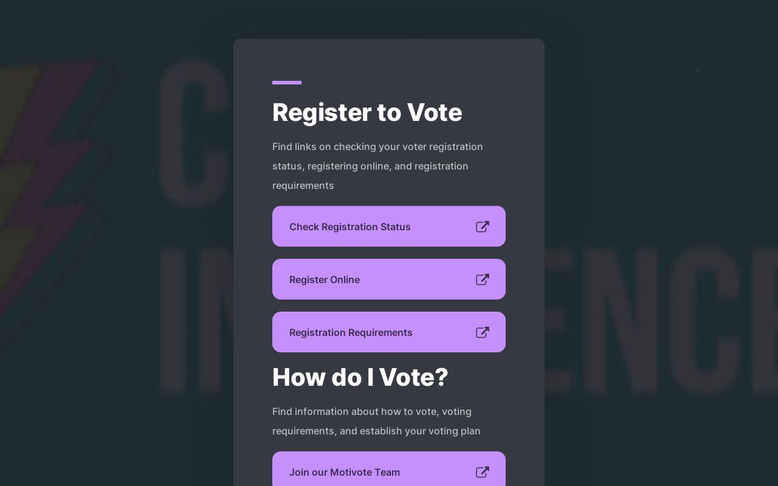This screenshot has height=486, width=778.
Task: Open the external link icon beside Register Online
Action: (x=483, y=279)
